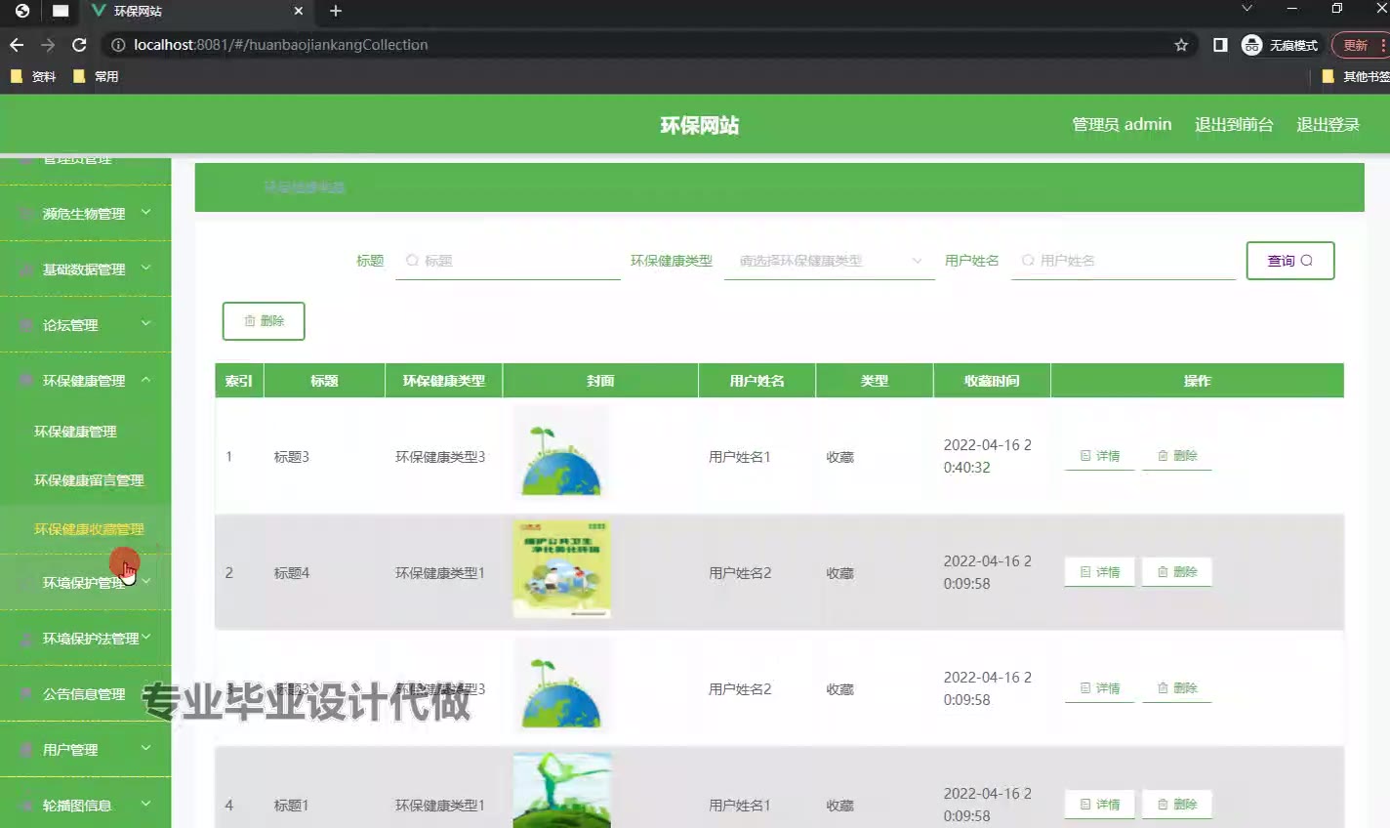Click the 标题 search input field

(508, 261)
